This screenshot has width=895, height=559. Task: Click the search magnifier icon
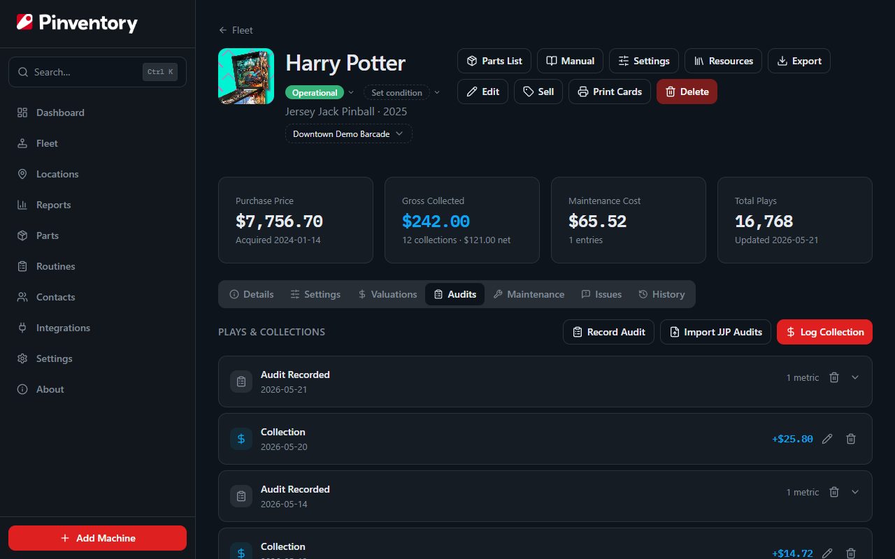pos(23,72)
